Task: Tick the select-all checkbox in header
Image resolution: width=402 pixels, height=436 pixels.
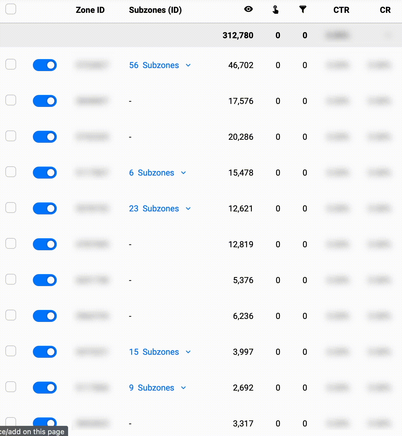Action: pos(11,9)
